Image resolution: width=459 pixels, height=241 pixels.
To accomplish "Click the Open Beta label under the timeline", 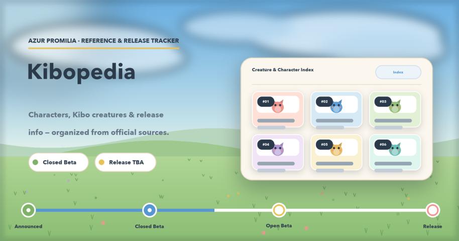I will 279,226.
